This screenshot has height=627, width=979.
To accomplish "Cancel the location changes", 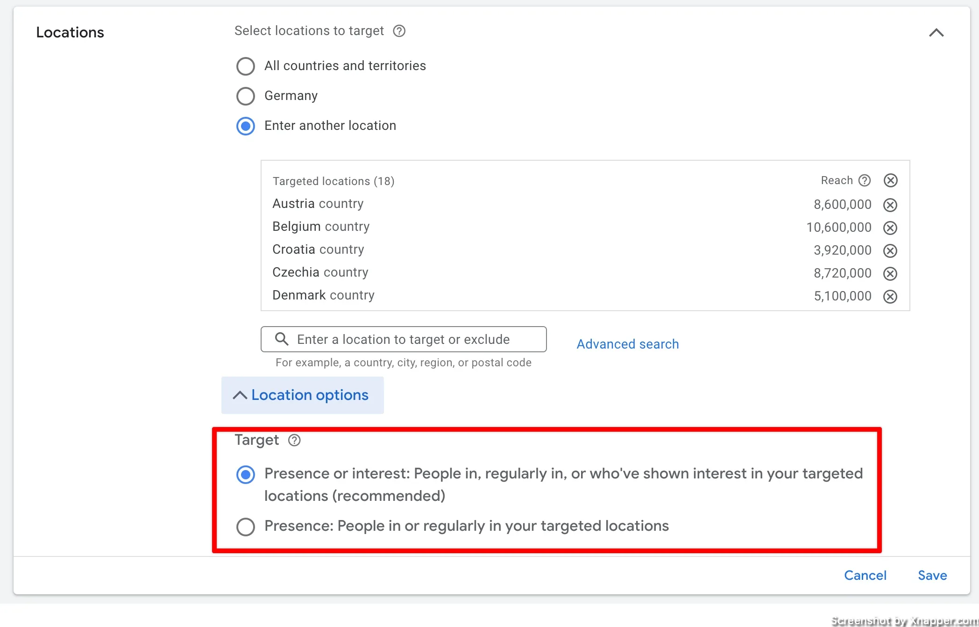I will coord(865,575).
